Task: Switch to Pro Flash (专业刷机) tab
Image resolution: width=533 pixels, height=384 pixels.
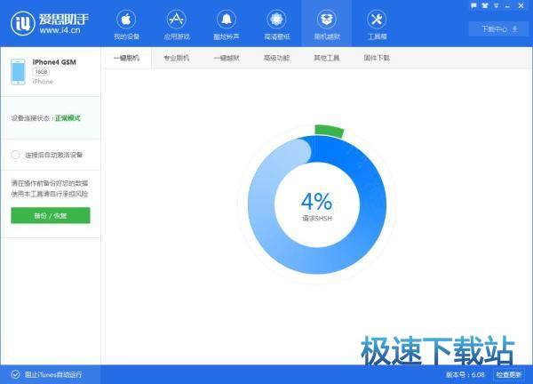Action: [177, 58]
